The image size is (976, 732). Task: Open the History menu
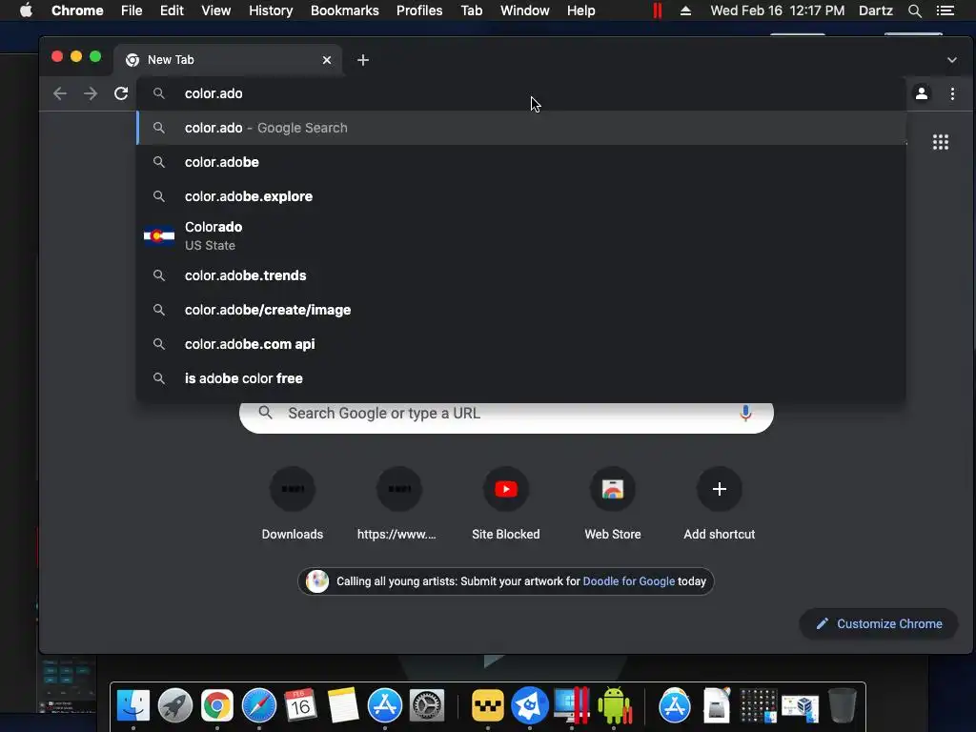[x=270, y=10]
